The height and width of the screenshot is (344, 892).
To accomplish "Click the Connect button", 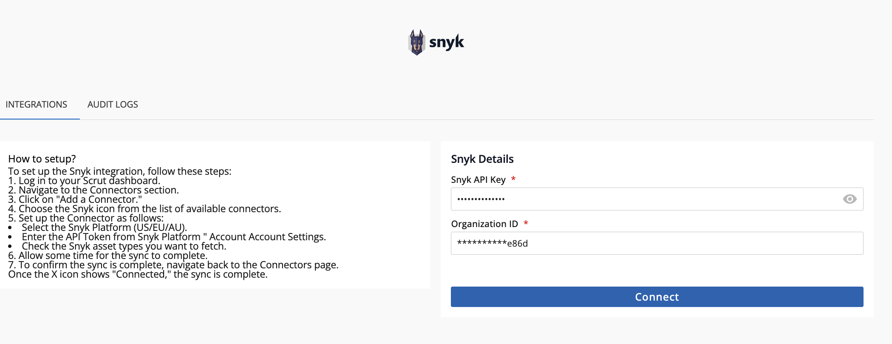I will [657, 297].
